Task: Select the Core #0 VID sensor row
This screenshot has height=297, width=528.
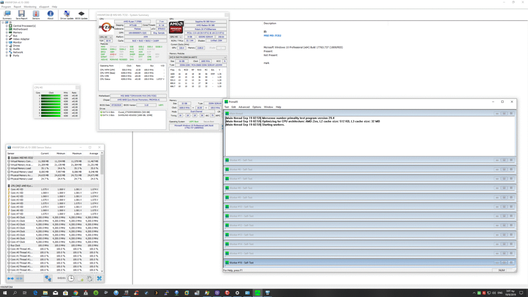Action: point(54,189)
